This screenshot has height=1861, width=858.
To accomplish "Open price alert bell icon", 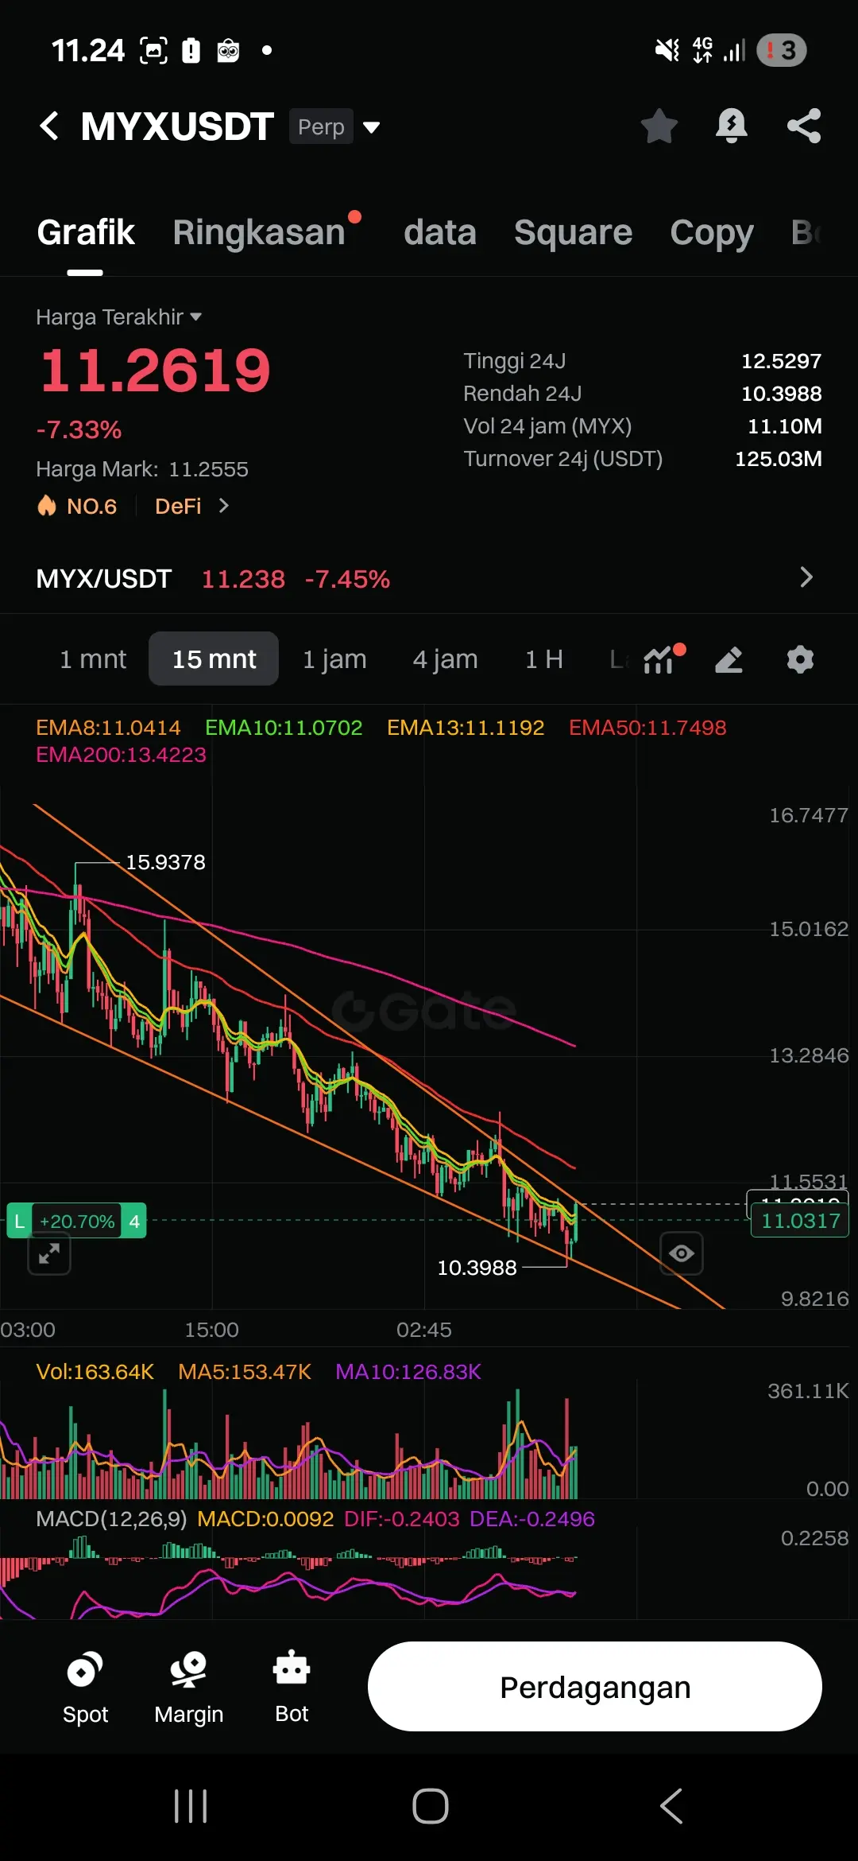I will 731,126.
